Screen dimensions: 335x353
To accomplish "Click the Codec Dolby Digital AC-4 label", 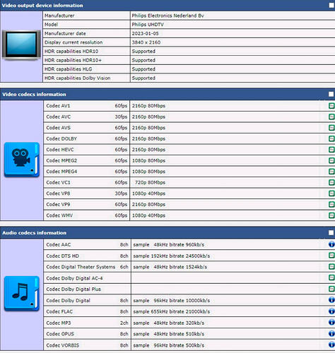I will coord(74,278).
